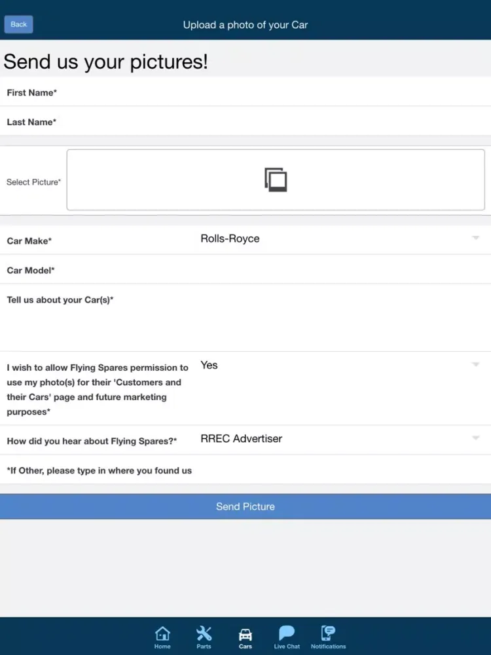Image resolution: width=491 pixels, height=655 pixels.
Task: Tap the Back button
Action: click(x=18, y=24)
